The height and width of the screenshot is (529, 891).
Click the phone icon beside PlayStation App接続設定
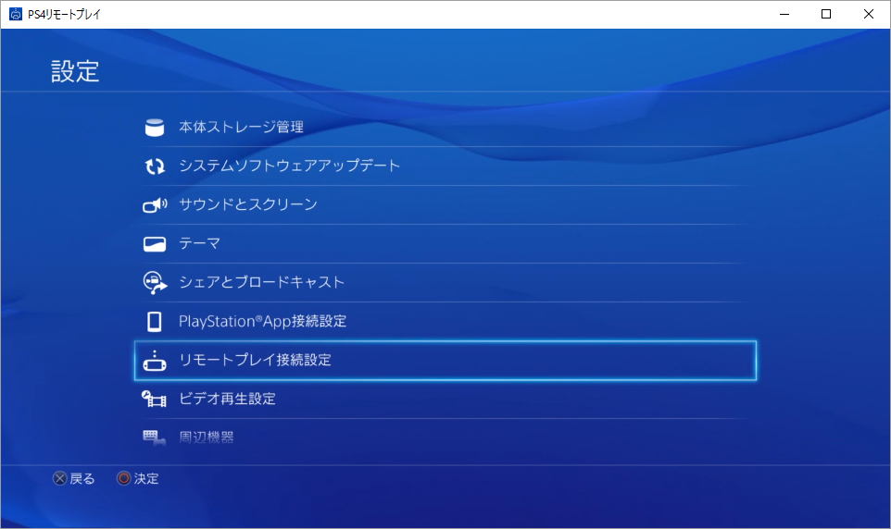(x=155, y=321)
